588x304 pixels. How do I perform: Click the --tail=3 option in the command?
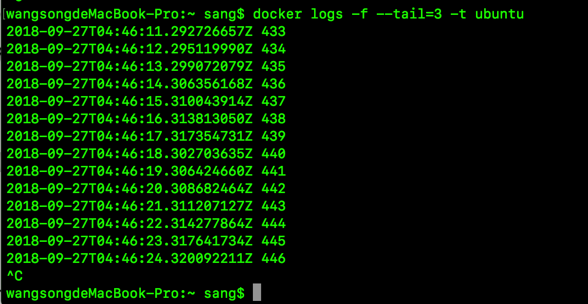click(409, 14)
